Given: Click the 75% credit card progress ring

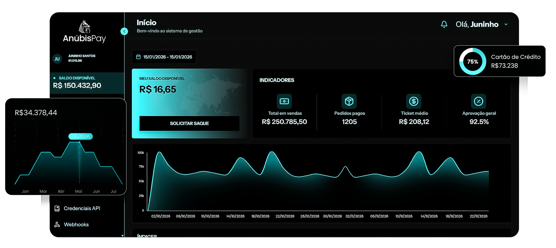Looking at the screenshot, I should click(472, 62).
